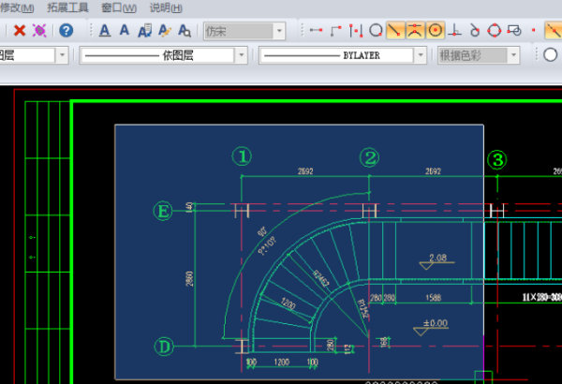Open the 修改(M) modify menu
The image size is (562, 384).
click(x=23, y=7)
